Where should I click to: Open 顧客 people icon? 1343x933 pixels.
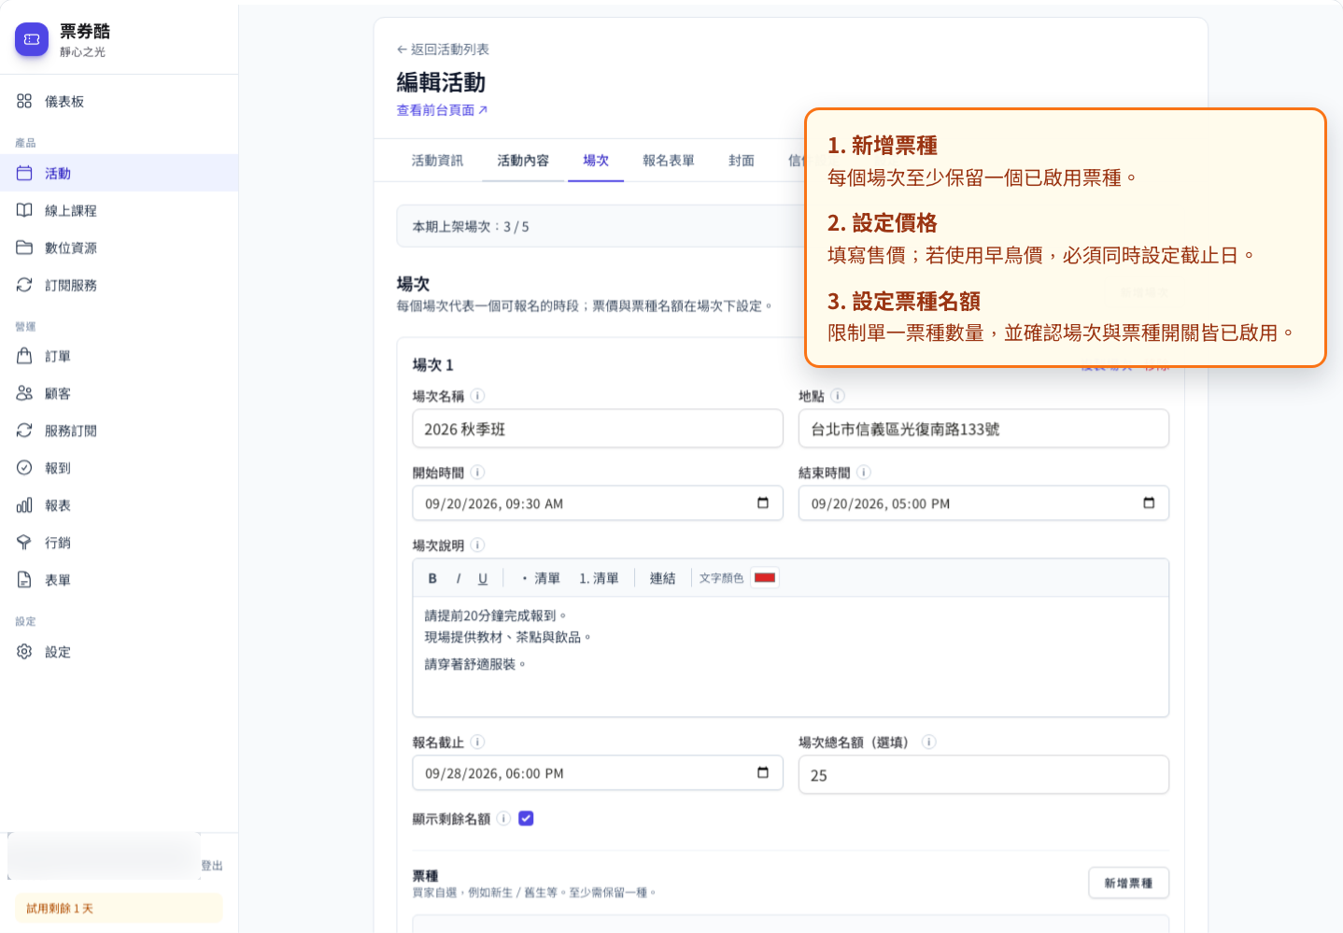coord(24,393)
